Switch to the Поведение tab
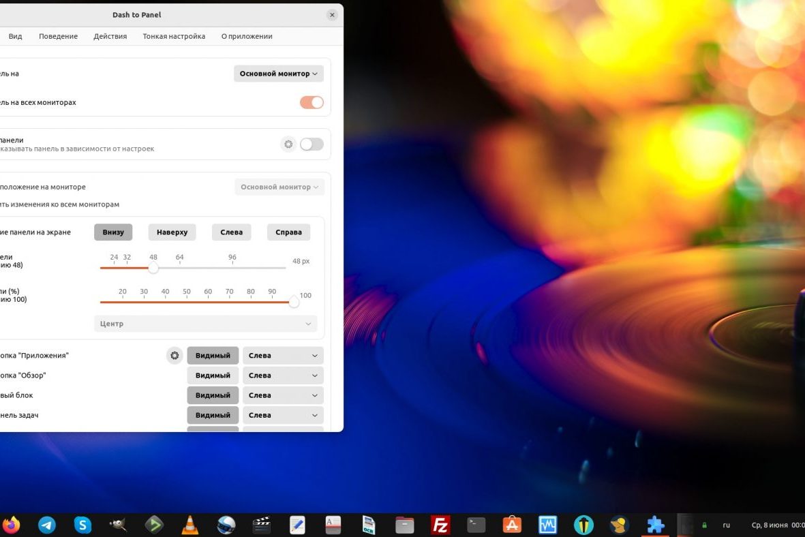The height and width of the screenshot is (537, 805). (x=58, y=36)
